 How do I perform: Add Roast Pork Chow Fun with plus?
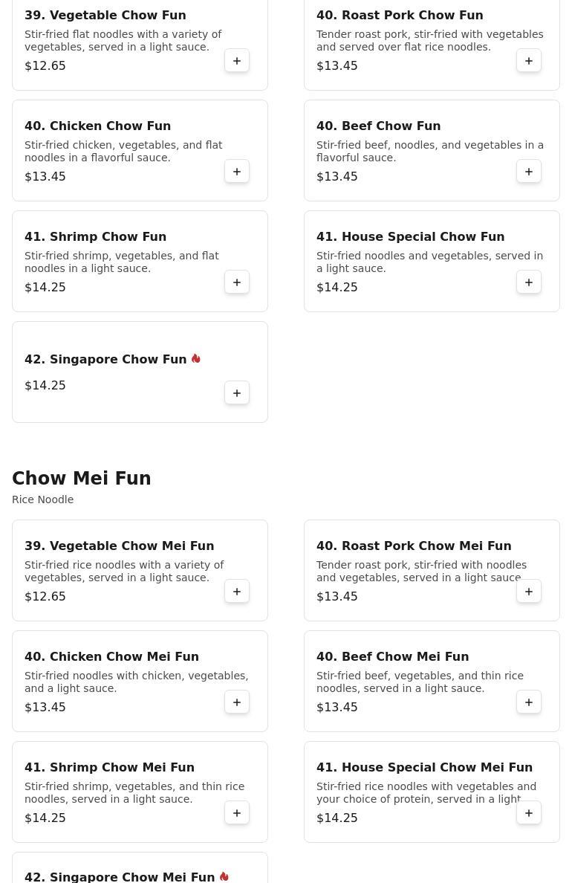coord(529,61)
